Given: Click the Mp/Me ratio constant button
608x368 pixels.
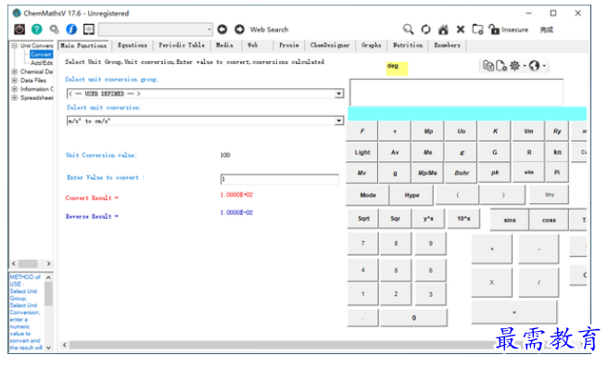Looking at the screenshot, I should click(x=427, y=173).
